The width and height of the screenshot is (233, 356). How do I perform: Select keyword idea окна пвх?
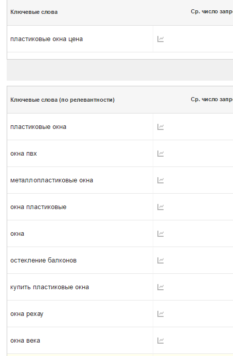(x=24, y=154)
